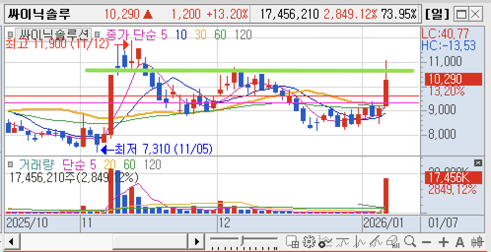Close the volume panel with small x

(478, 163)
